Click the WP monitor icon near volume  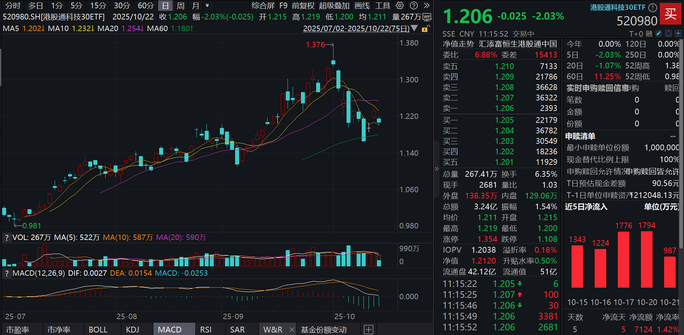(427, 17)
